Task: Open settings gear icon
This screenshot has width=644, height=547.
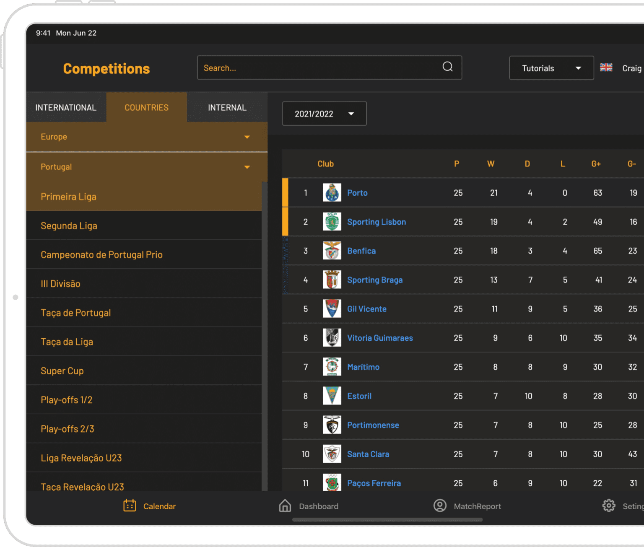Action: click(x=608, y=506)
